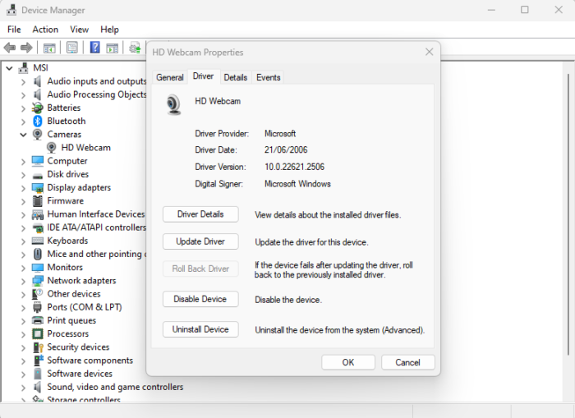The width and height of the screenshot is (575, 418).
Task: Open the blue Help question-mark toolbar icon
Action: click(95, 48)
